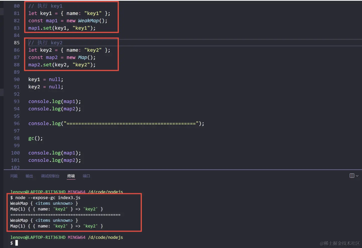
Task: Click console.log(map2) on line 101
Action: point(55,160)
